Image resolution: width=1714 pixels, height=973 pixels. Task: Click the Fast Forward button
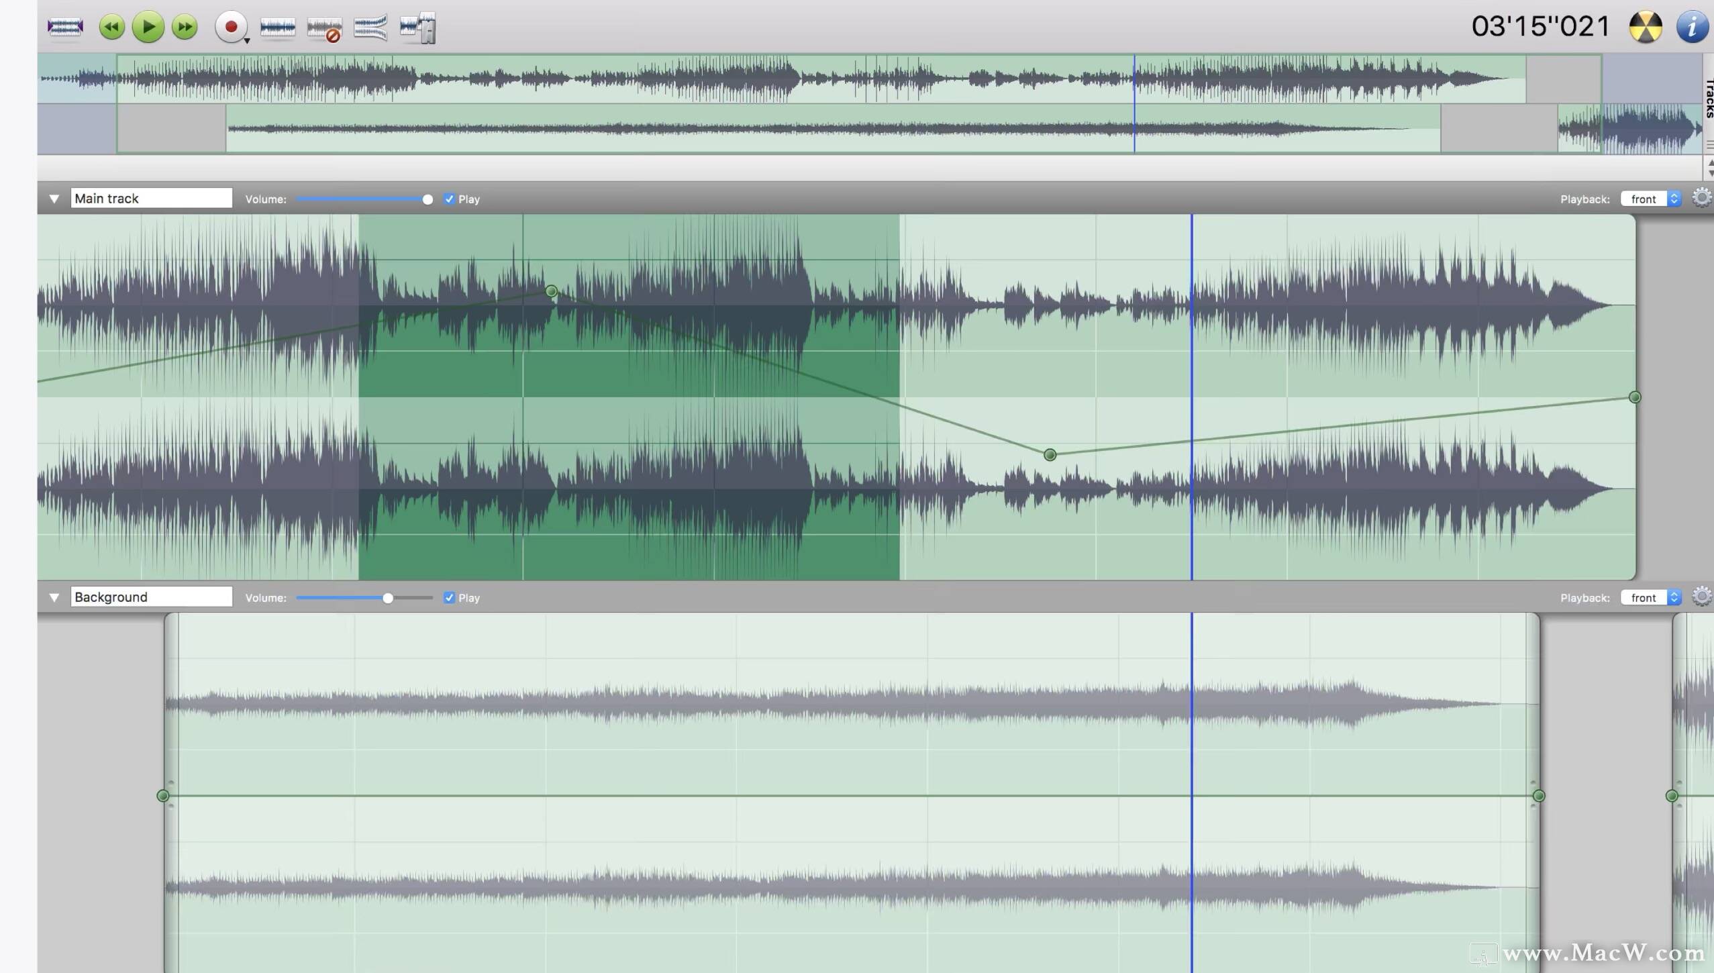184,26
